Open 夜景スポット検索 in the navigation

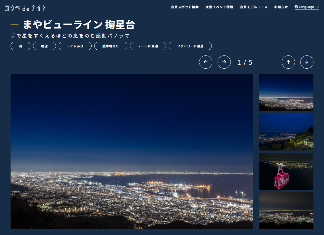coord(185,7)
